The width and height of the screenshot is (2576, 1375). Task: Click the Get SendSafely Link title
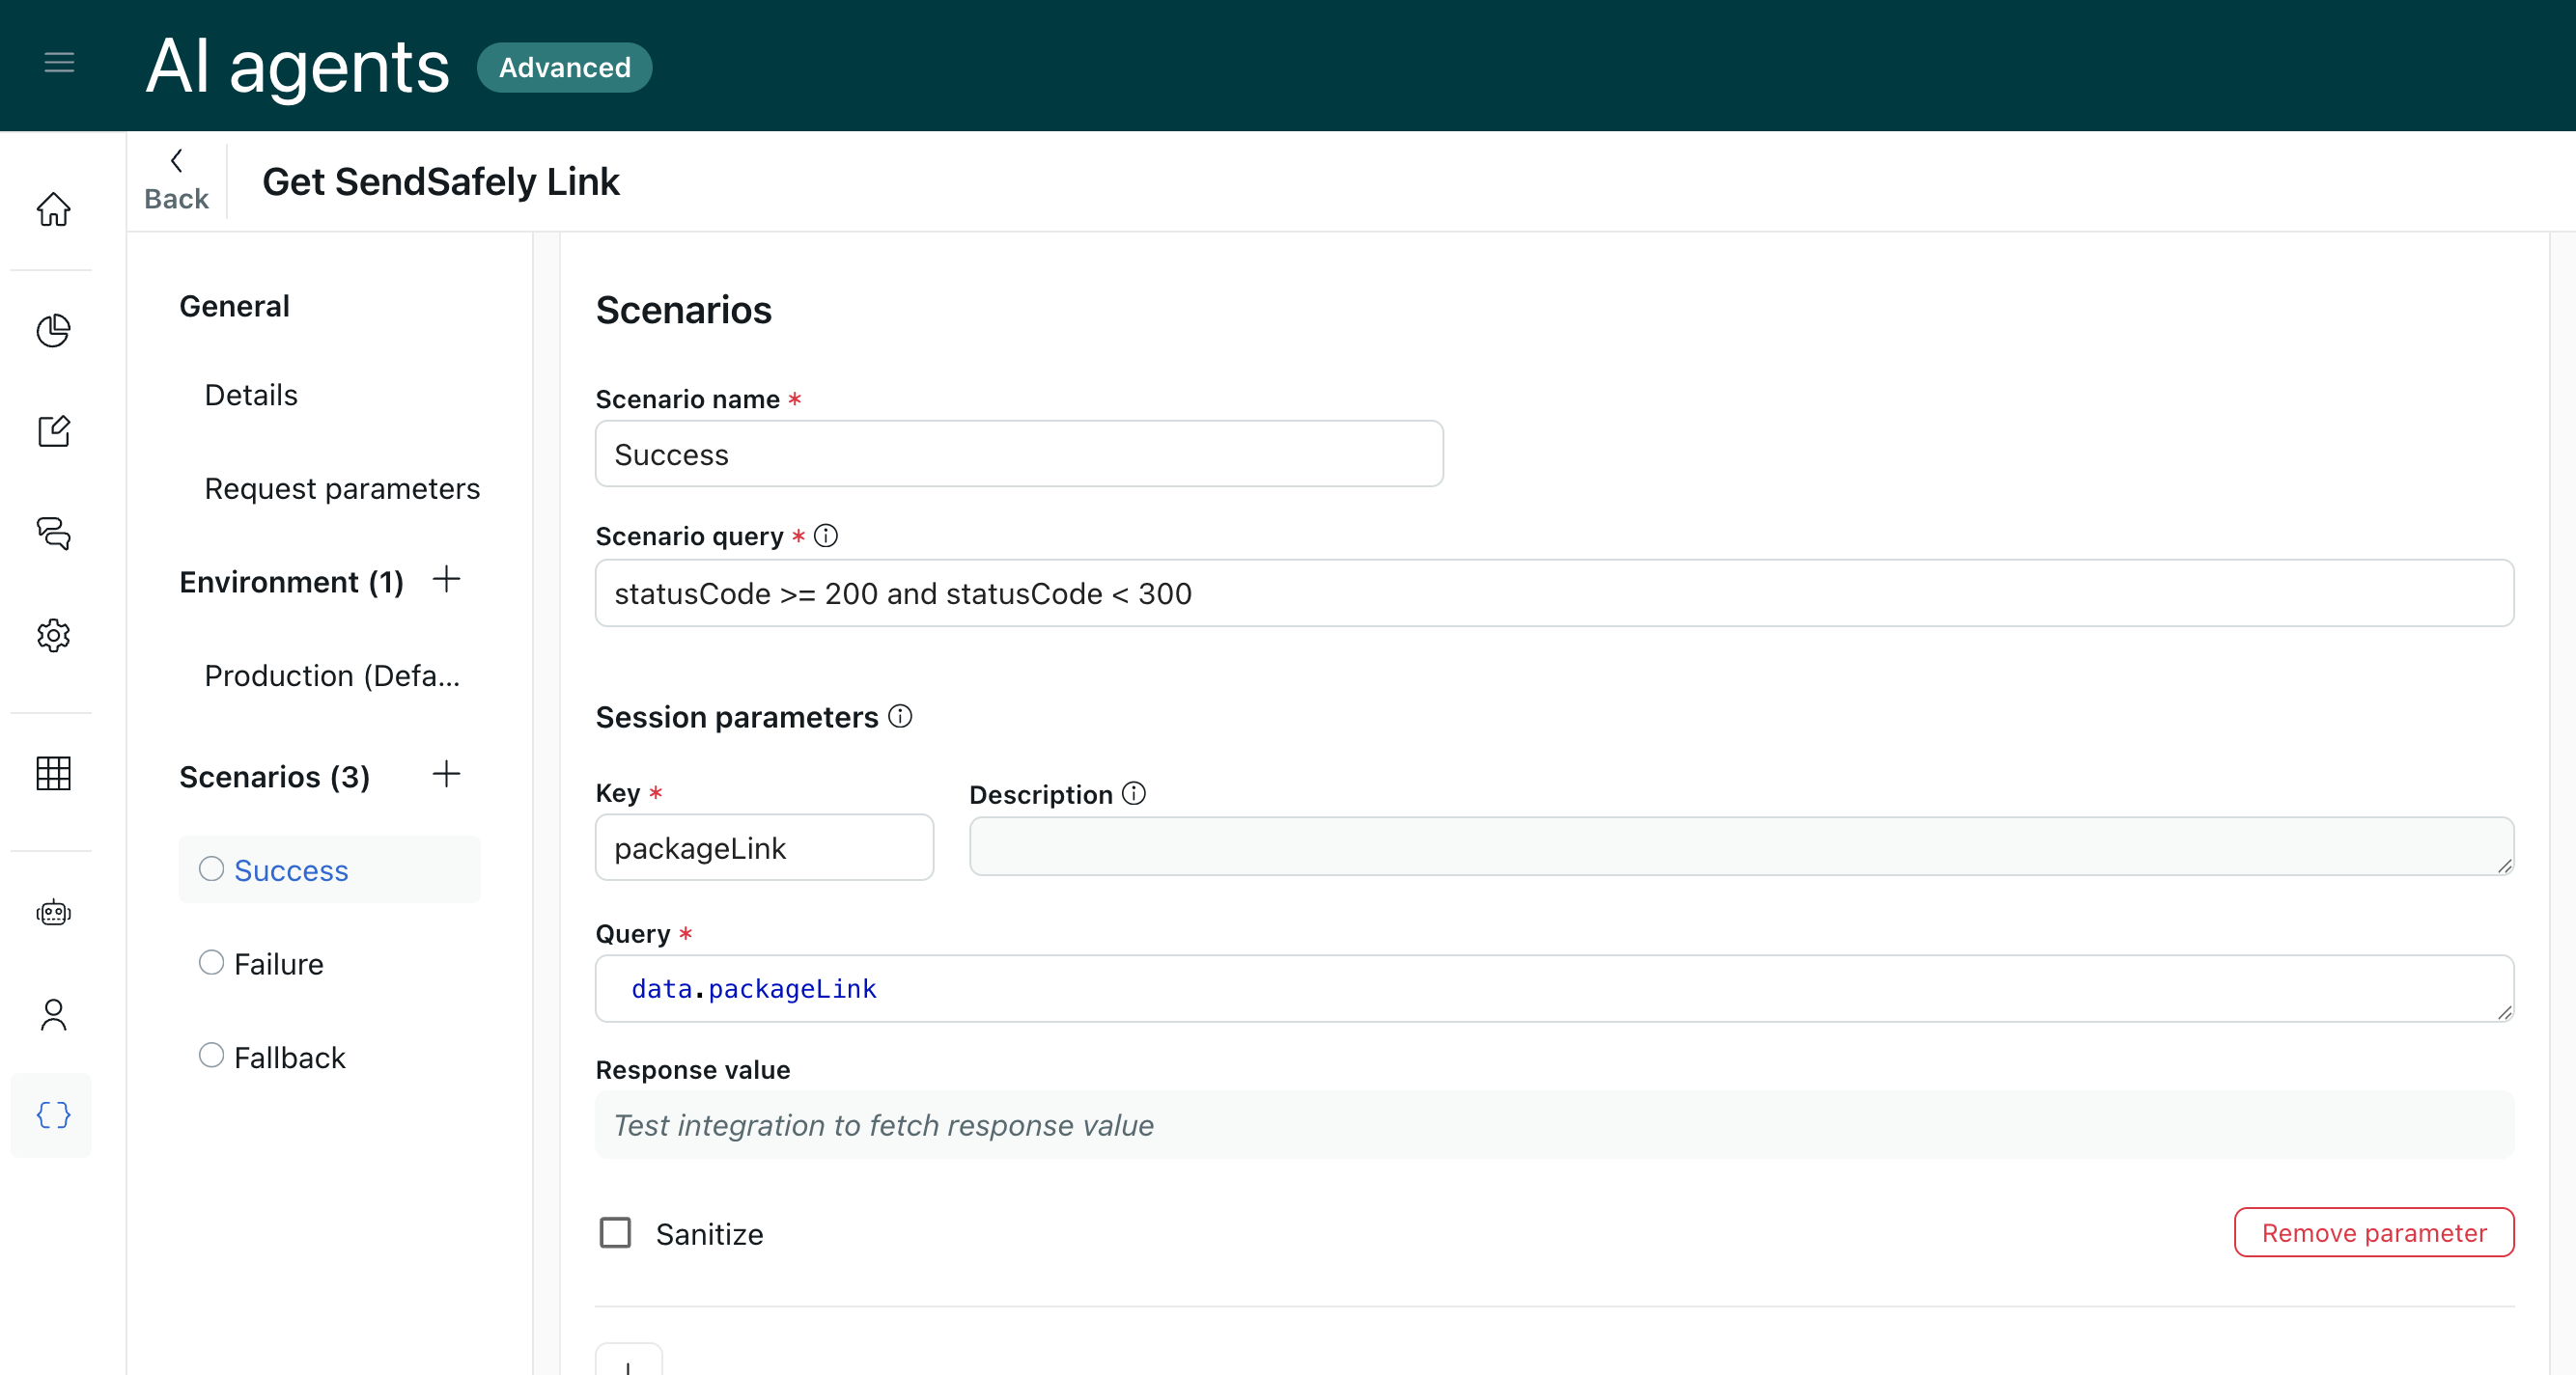coord(441,181)
